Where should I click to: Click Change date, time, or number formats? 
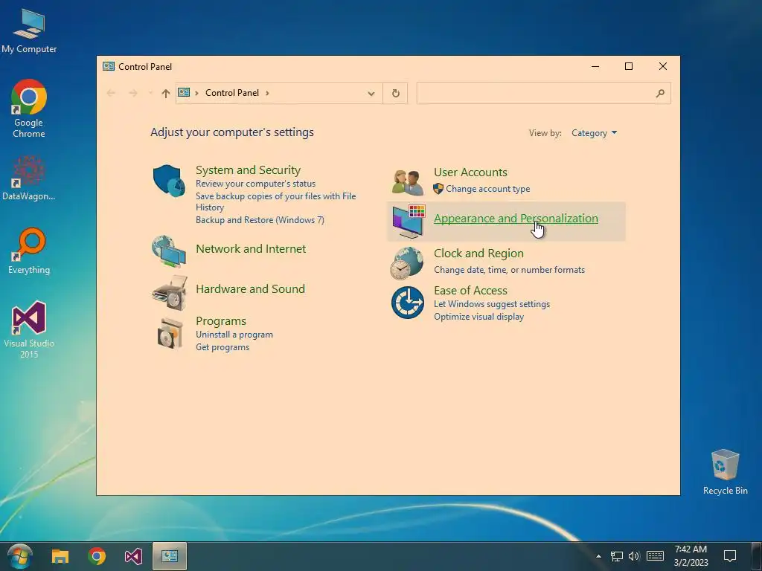pos(509,270)
